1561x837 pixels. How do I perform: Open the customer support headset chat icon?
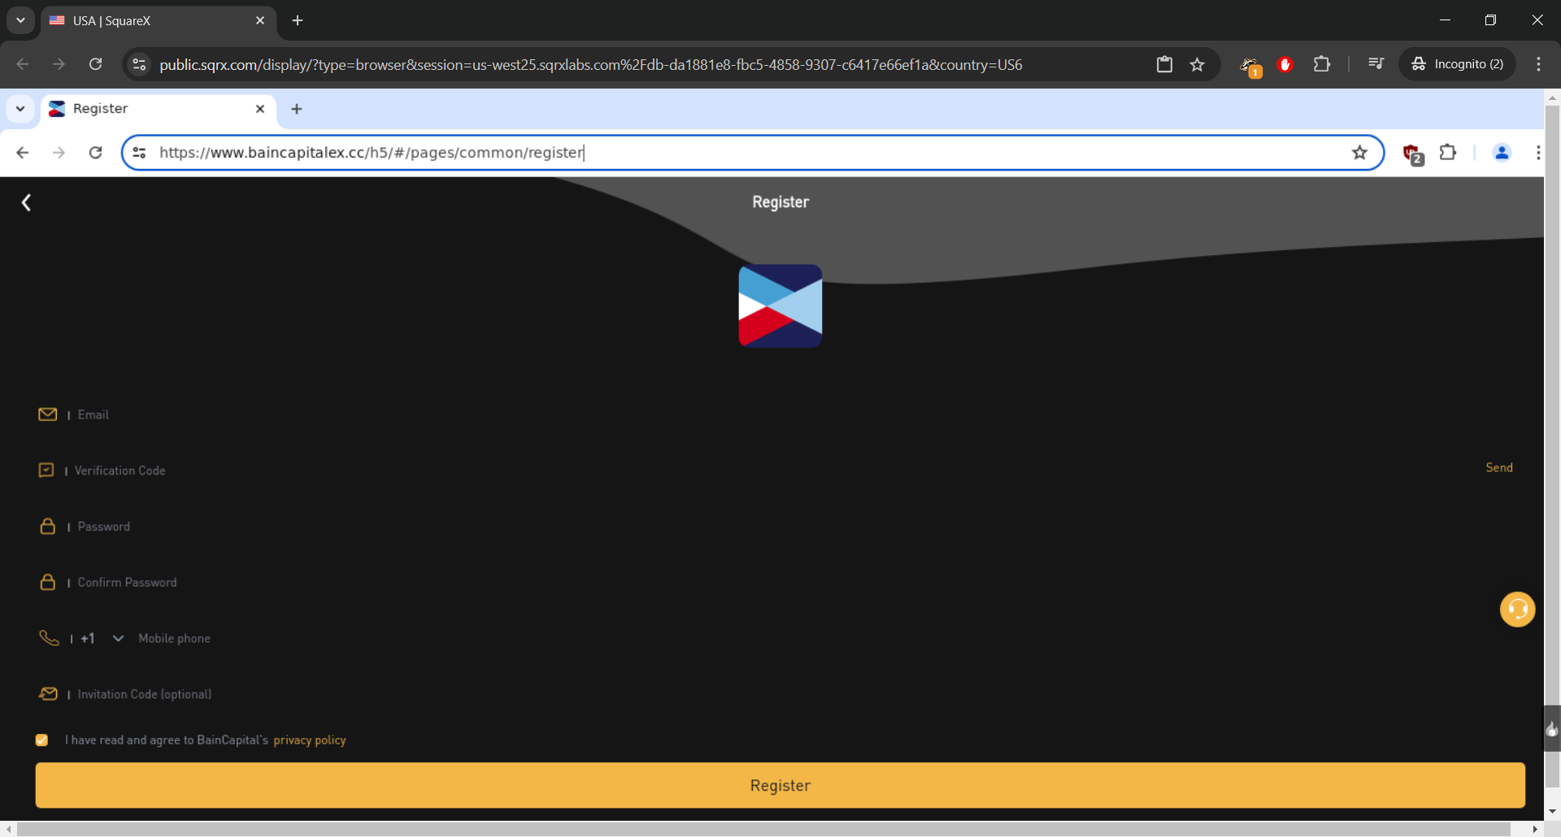point(1516,609)
